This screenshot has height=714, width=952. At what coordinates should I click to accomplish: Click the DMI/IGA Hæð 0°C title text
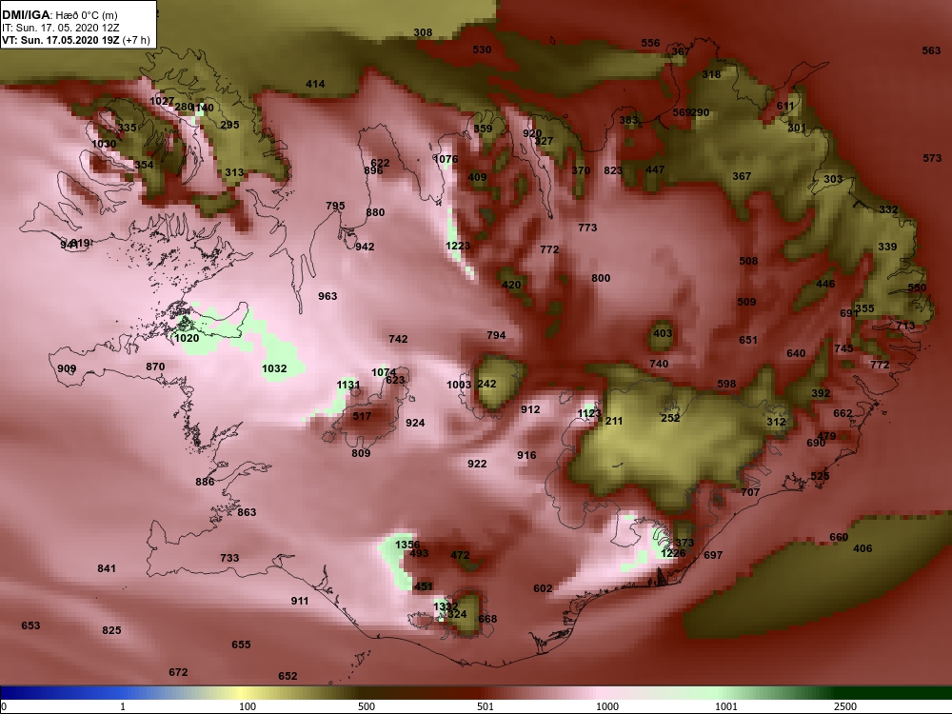click(59, 15)
